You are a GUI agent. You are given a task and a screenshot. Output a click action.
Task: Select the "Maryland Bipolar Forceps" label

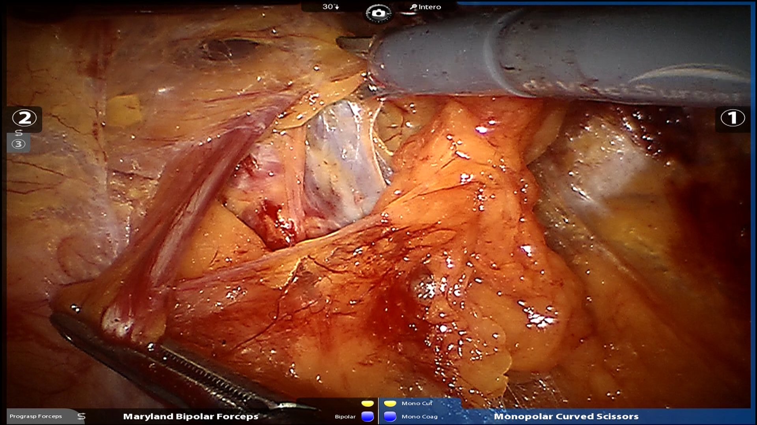[191, 416]
